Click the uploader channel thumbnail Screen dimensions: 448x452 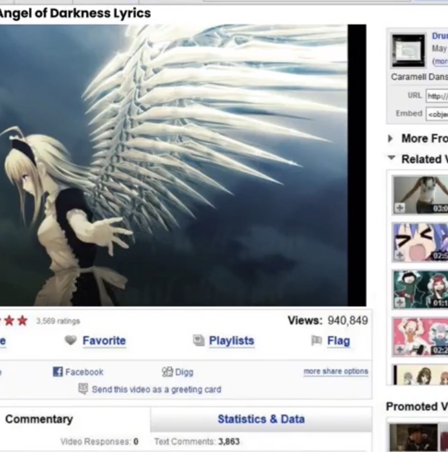tap(408, 50)
